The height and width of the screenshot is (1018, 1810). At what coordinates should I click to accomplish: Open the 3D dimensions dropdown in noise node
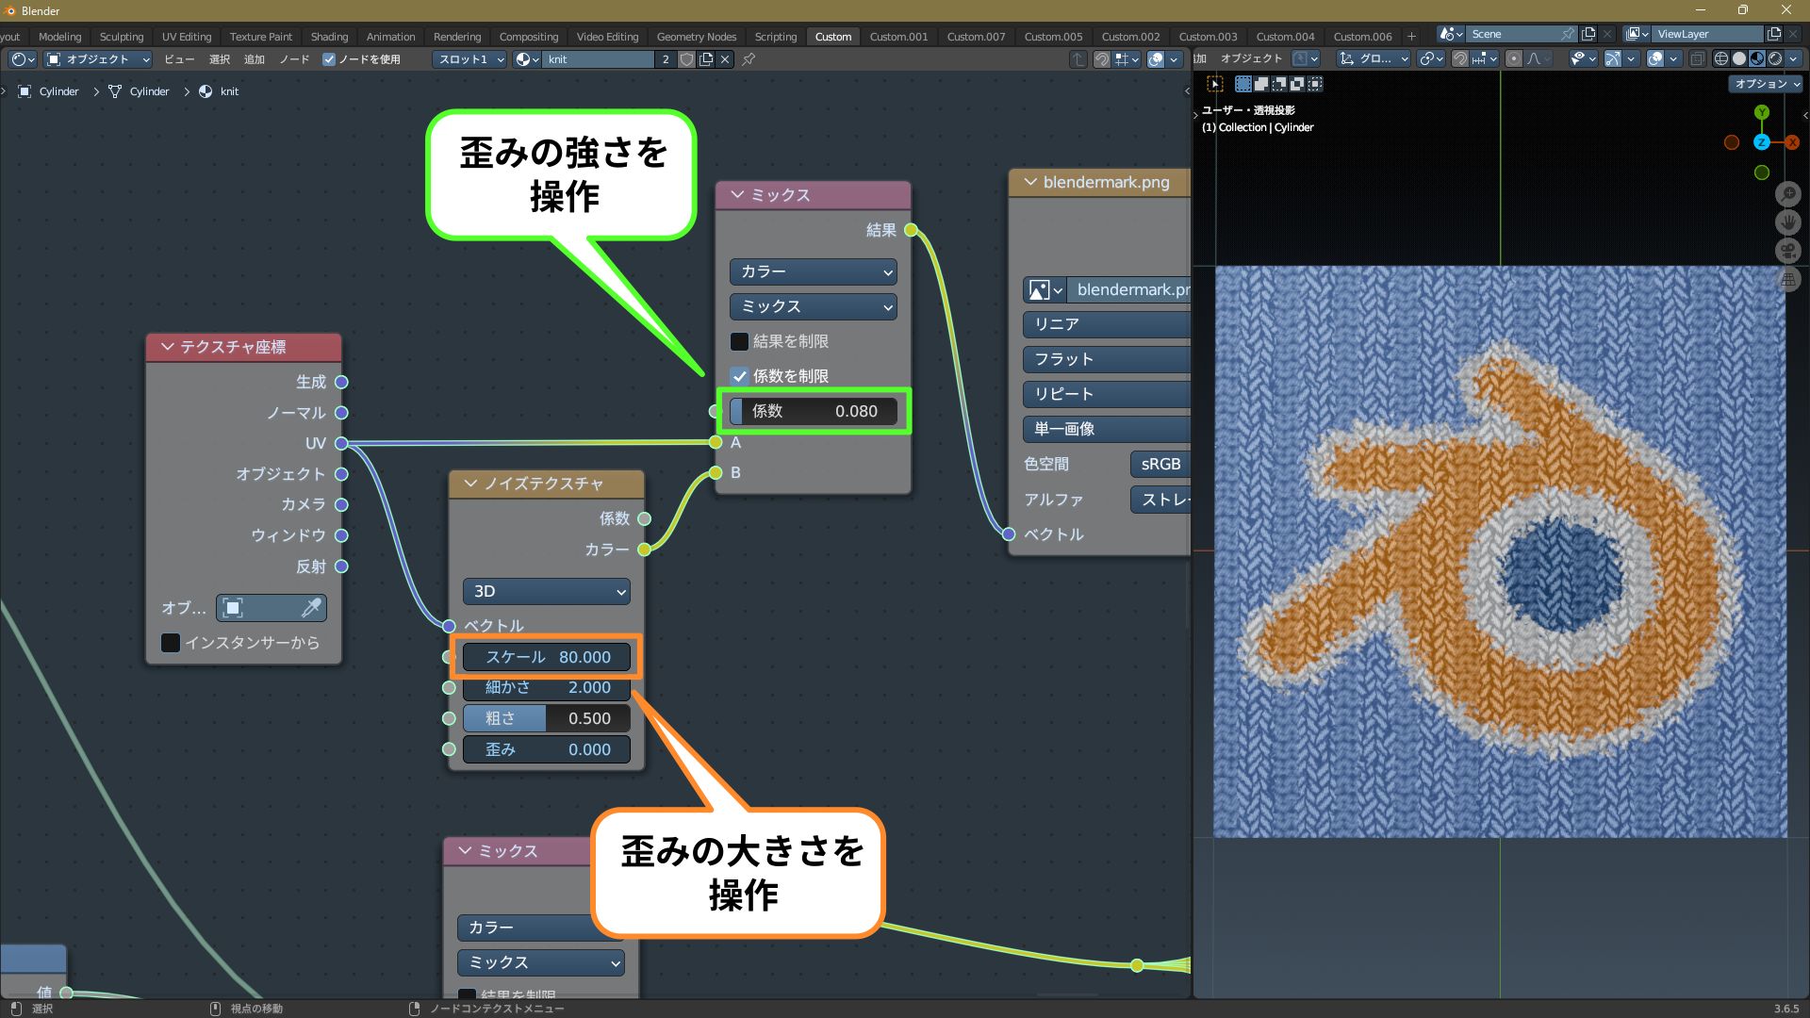coord(547,591)
